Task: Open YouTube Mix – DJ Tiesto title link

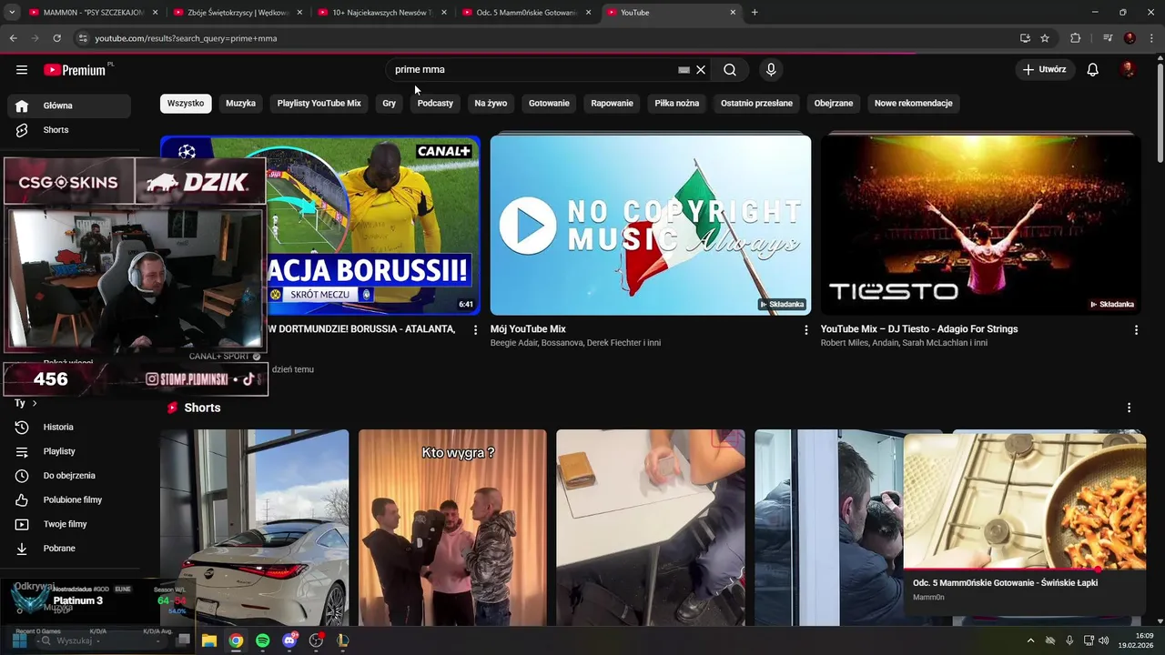Action: (919, 329)
